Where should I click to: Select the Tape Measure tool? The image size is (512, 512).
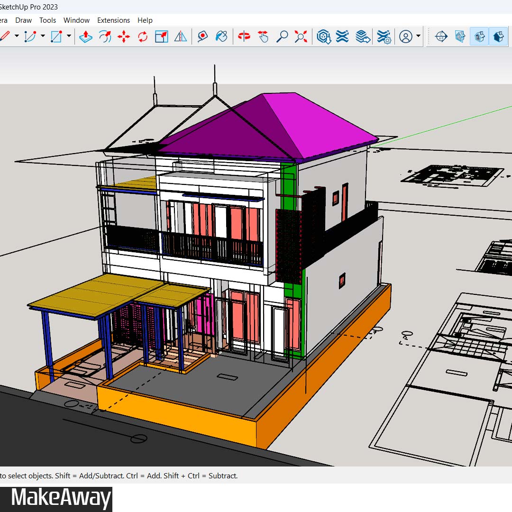coord(203,37)
